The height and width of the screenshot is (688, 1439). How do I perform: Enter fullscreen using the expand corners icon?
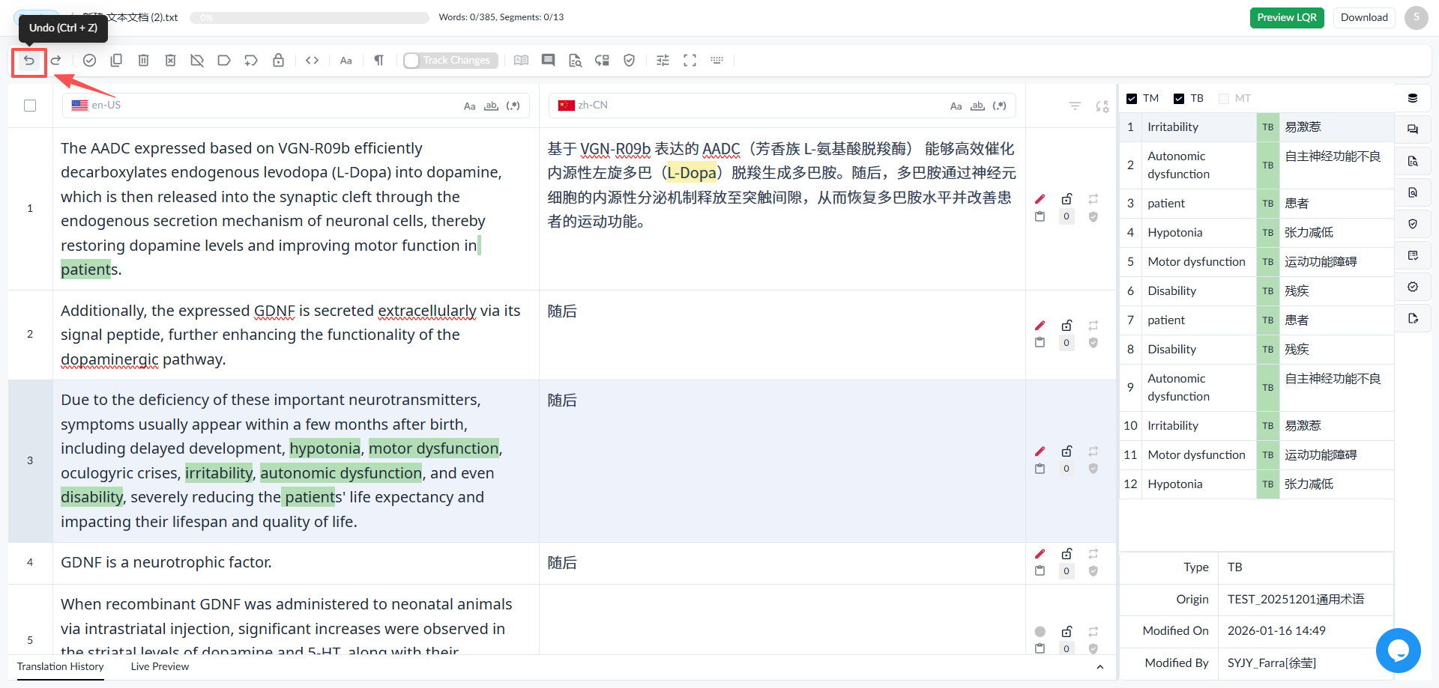pyautogui.click(x=690, y=61)
